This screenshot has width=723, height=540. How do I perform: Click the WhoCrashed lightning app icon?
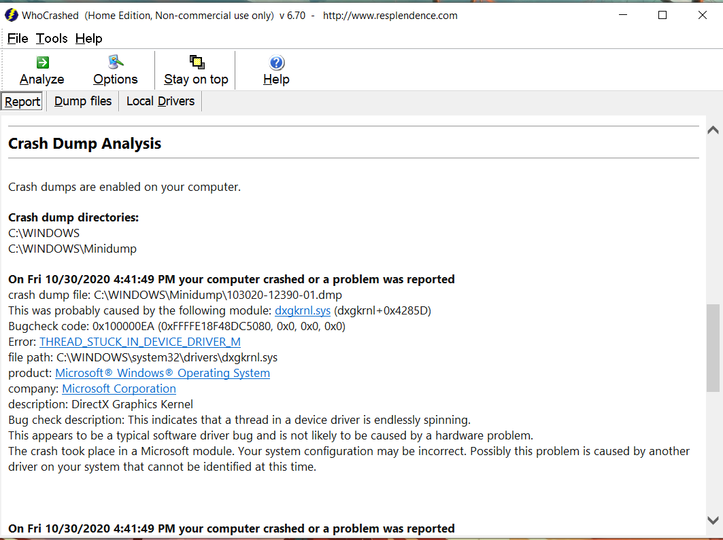[x=12, y=15]
